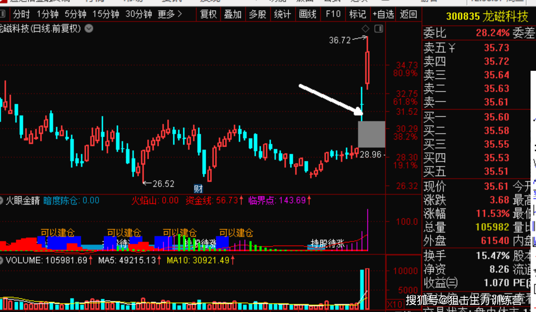Toggle the side panel icon above chart
This screenshot has height=312, width=536.
pos(379,29)
